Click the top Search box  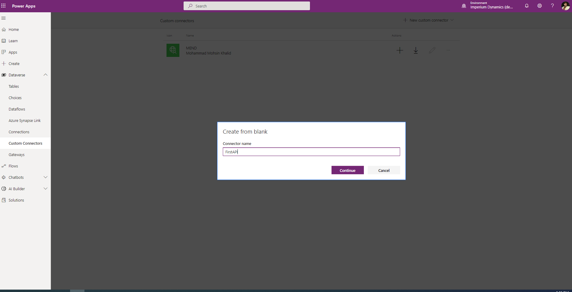click(x=246, y=6)
